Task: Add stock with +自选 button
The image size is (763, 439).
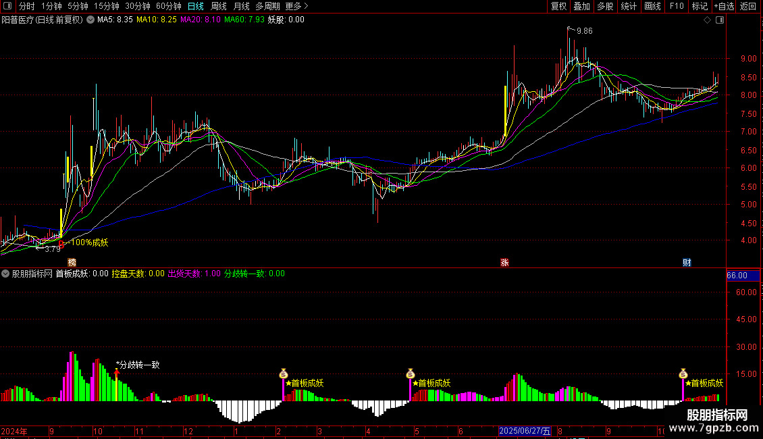Action: tap(724, 6)
